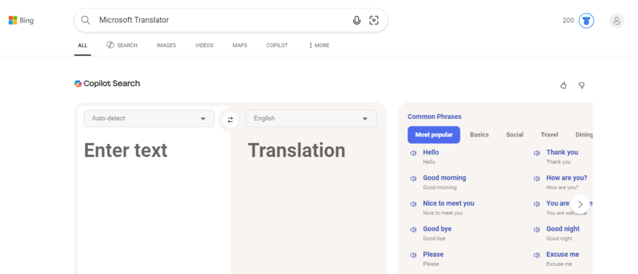Image resolution: width=638 pixels, height=274 pixels.
Task: Play audio for Thank you phrase
Action: (536, 153)
